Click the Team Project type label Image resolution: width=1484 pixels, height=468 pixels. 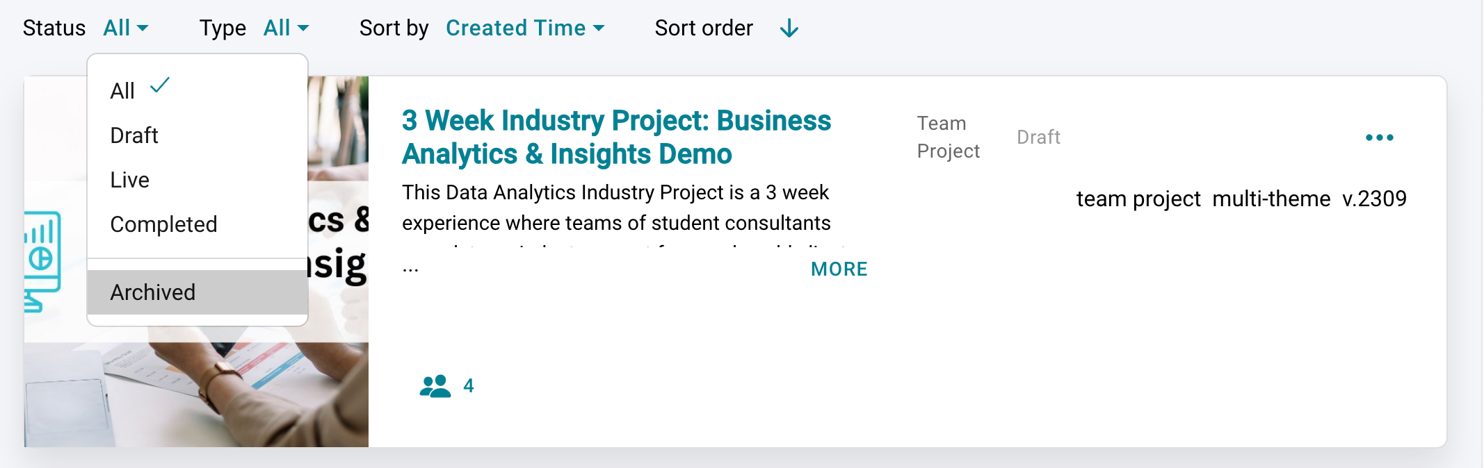pyautogui.click(x=948, y=137)
